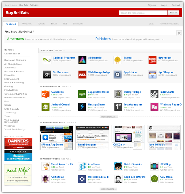
Task: Click the Tweepi yellow chick icon
Action: click(x=118, y=60)
